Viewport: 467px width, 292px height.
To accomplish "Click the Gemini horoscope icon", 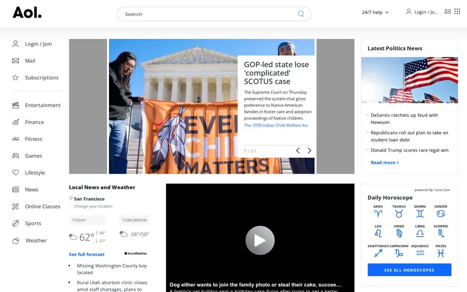I will coord(420,214).
